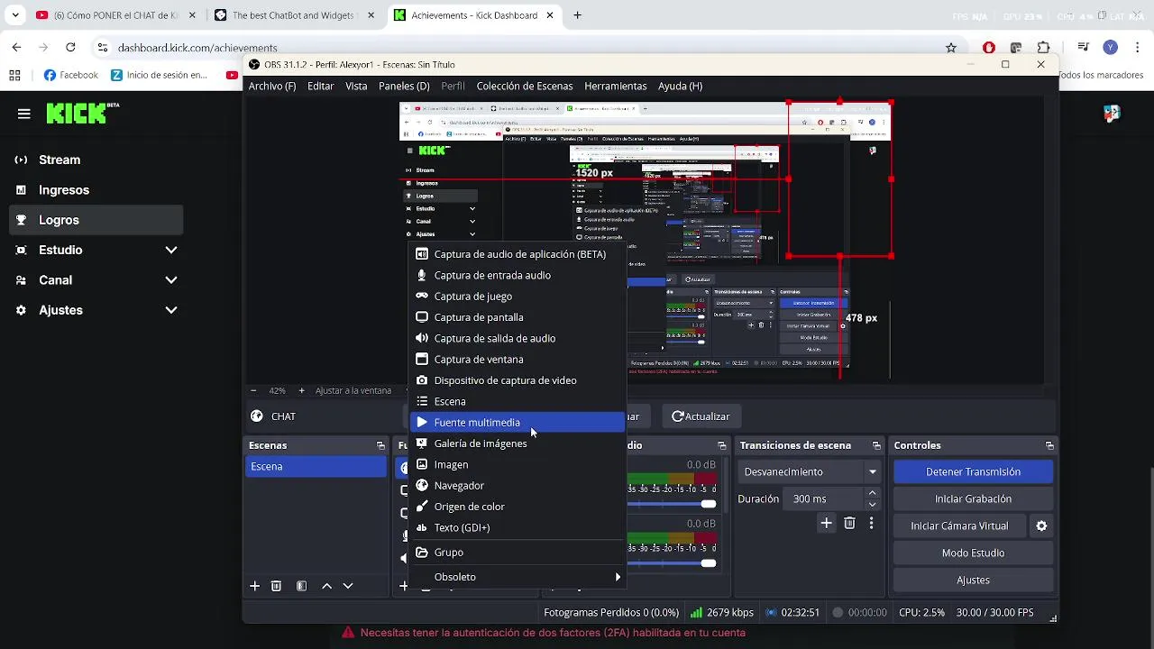Choose Texto (GDI+) source

(517, 527)
